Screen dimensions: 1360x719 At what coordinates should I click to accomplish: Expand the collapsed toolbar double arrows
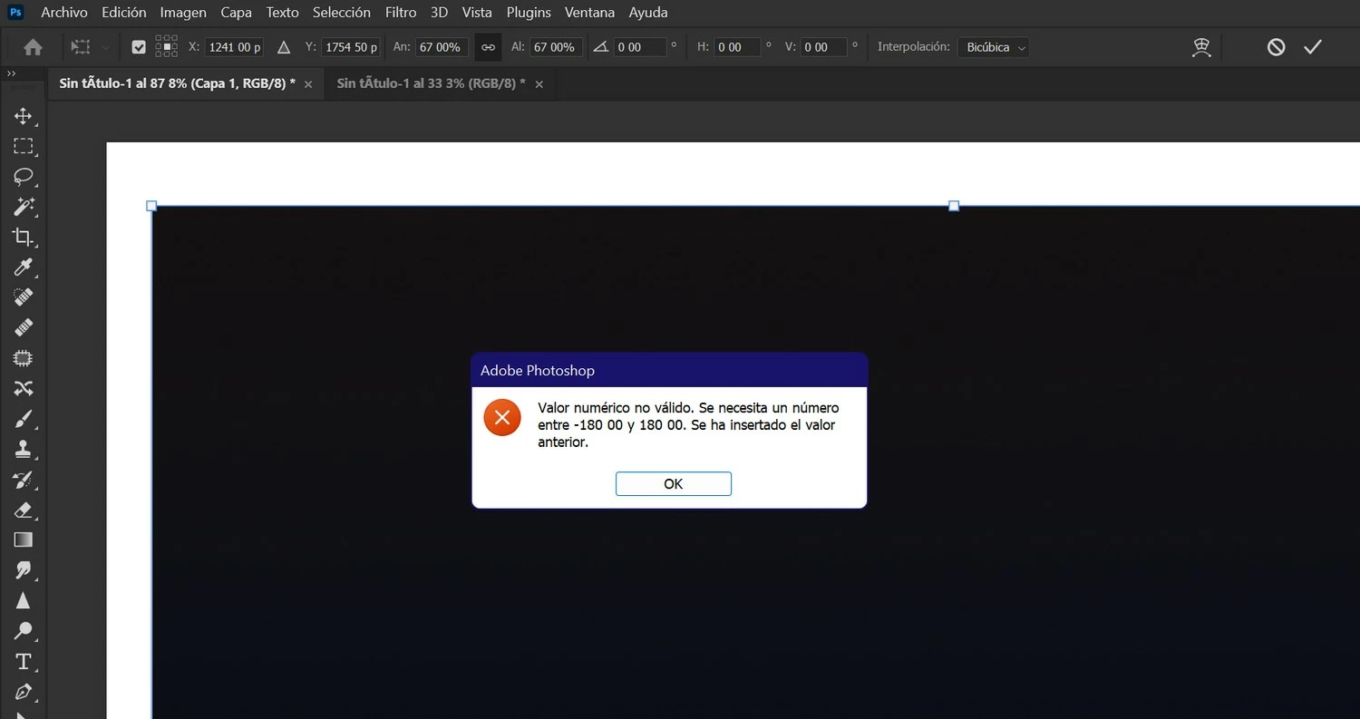tap(12, 74)
